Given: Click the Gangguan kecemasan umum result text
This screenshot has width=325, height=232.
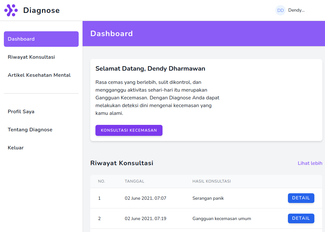Looking at the screenshot, I should pyautogui.click(x=222, y=218).
